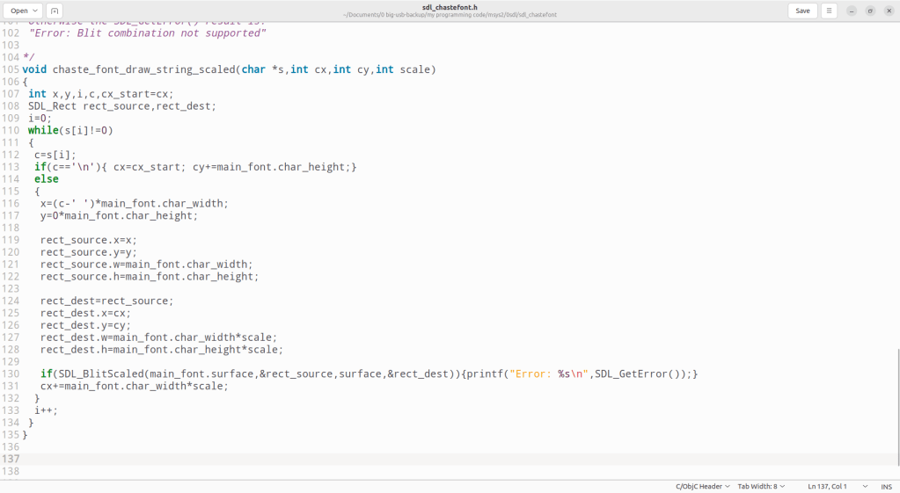Click the chaste_font_draw_string_scaled function name

143,69
